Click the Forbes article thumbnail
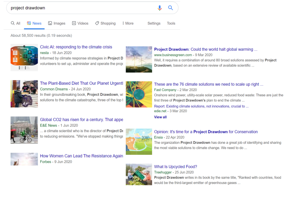The width and height of the screenshot is (292, 199). [24, 159]
